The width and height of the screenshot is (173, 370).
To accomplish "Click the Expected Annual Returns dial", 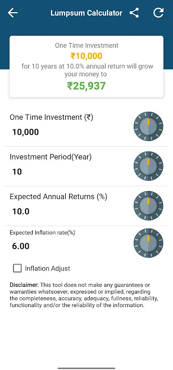I will pyautogui.click(x=148, y=205).
